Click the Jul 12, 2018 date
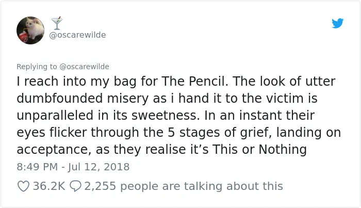The width and height of the screenshot is (361, 208). 99,167
